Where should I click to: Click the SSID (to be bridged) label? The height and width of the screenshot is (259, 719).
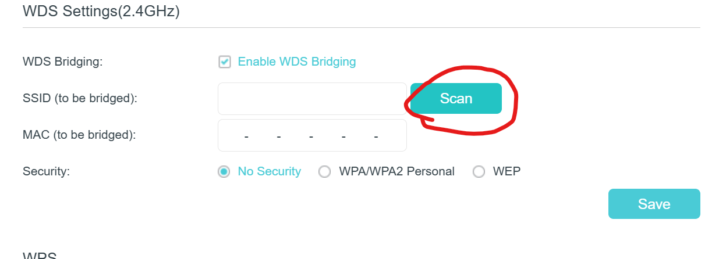(80, 98)
